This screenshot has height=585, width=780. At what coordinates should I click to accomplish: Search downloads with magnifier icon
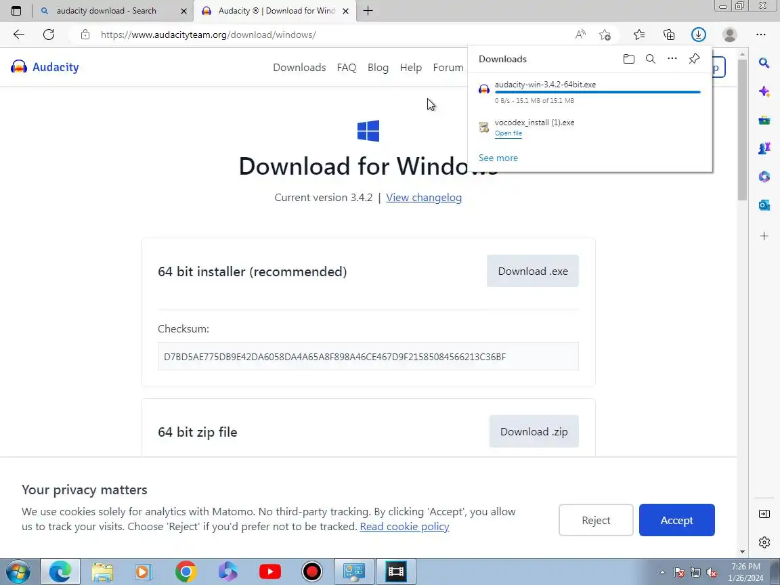tap(650, 59)
